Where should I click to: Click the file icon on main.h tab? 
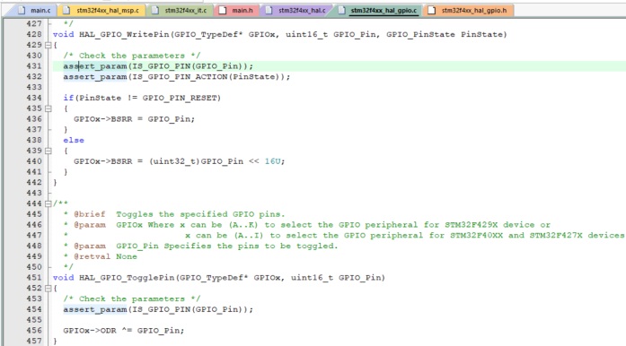pyautogui.click(x=223, y=11)
